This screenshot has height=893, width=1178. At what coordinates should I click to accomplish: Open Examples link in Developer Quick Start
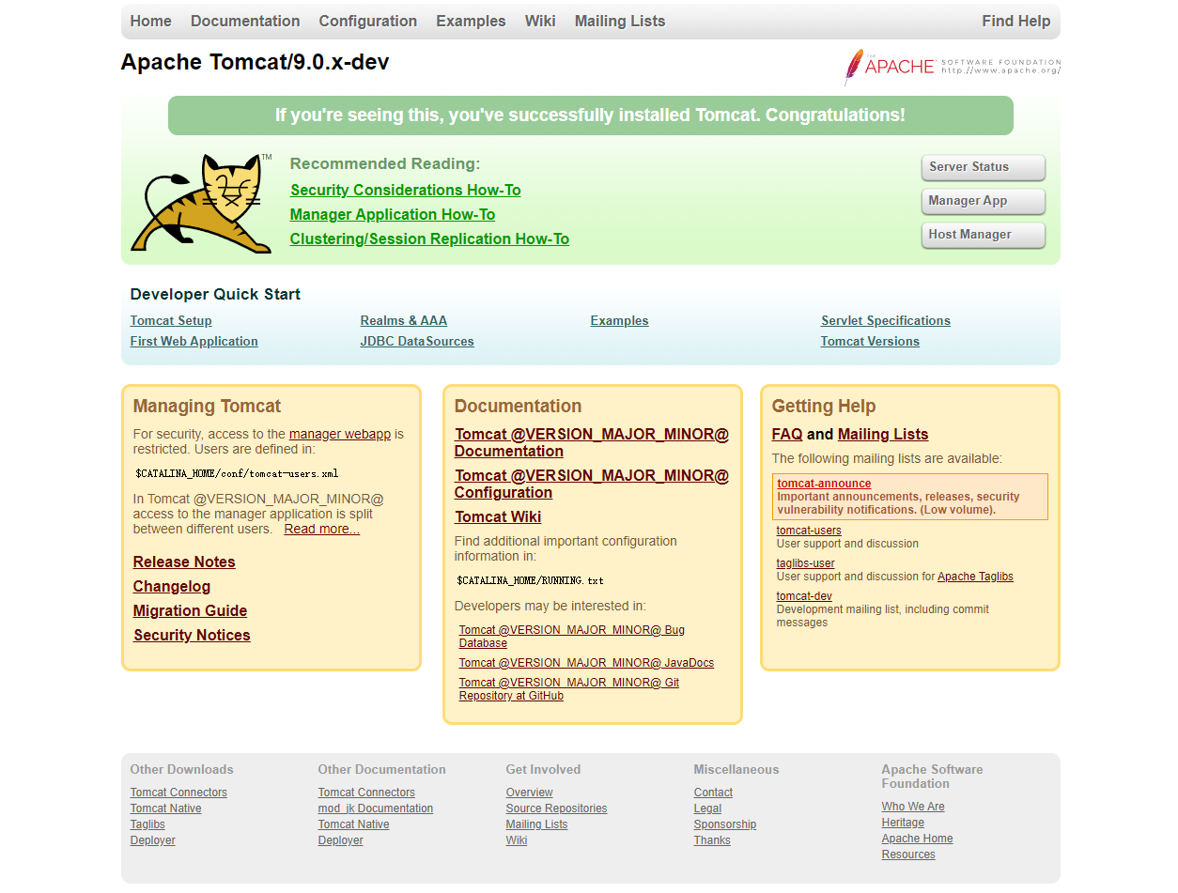click(x=619, y=320)
